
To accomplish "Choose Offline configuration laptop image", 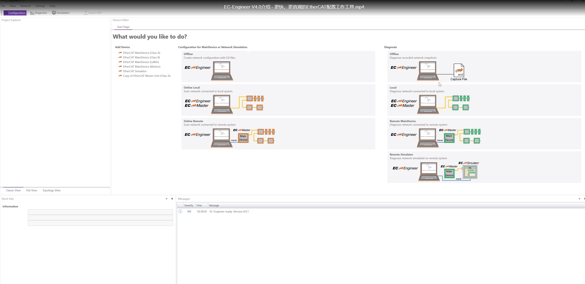I will tap(222, 71).
